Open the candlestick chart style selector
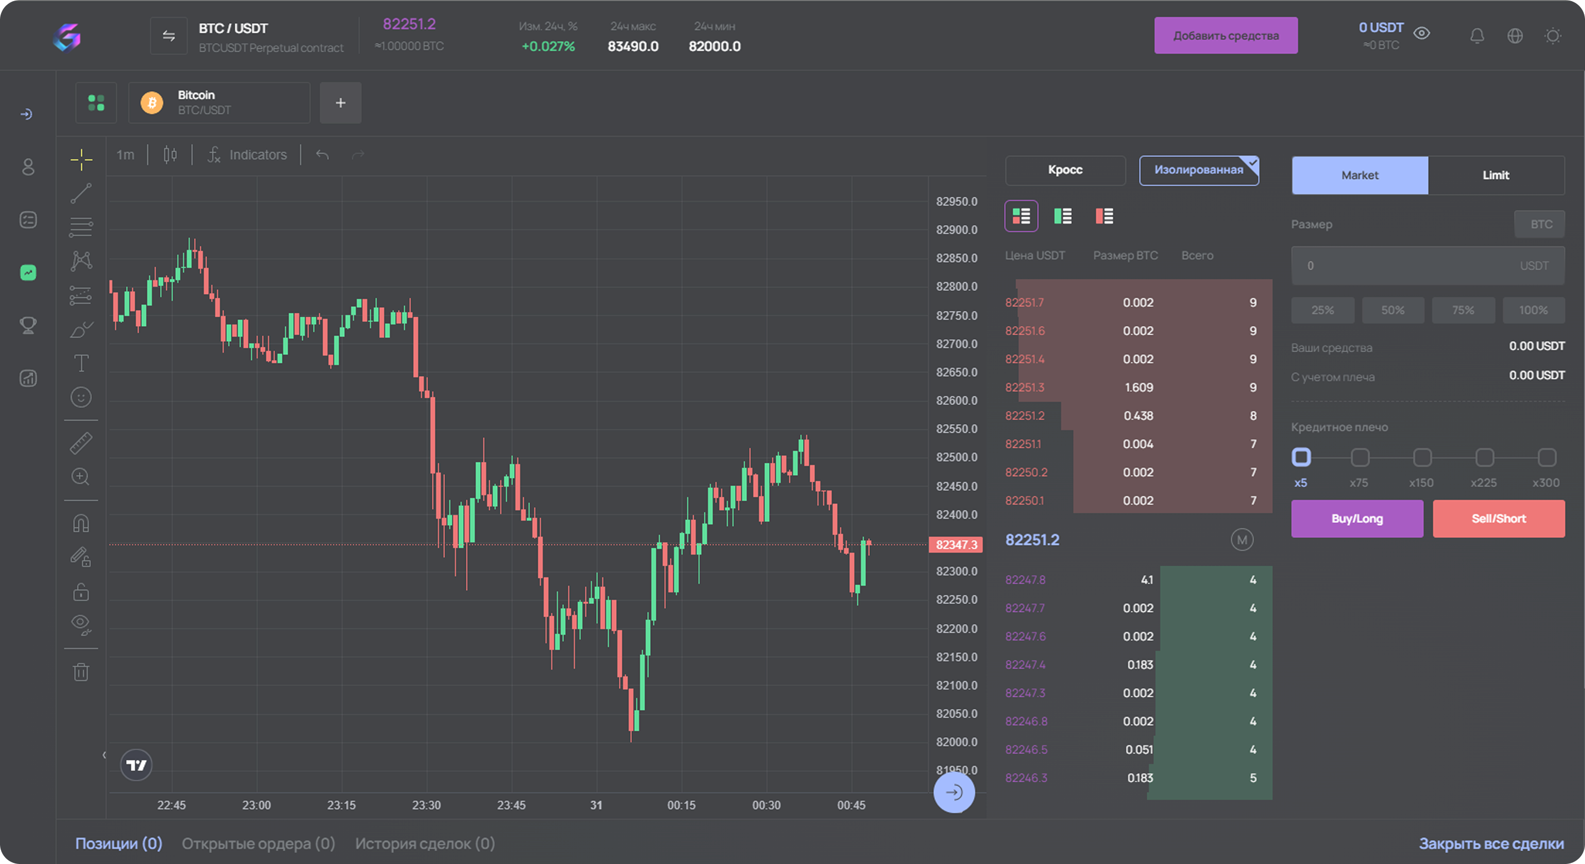The width and height of the screenshot is (1585, 864). 170,155
